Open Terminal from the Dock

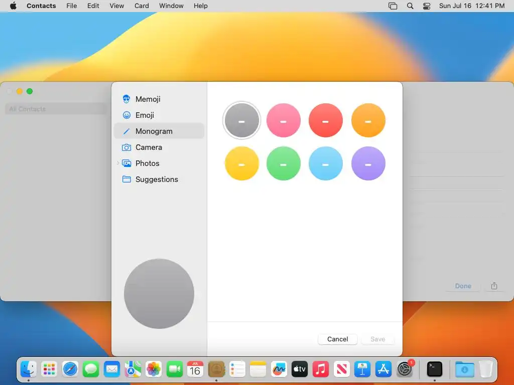435,369
